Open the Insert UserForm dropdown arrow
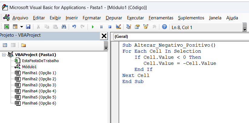The width and height of the screenshot is (249, 123). (21, 27)
